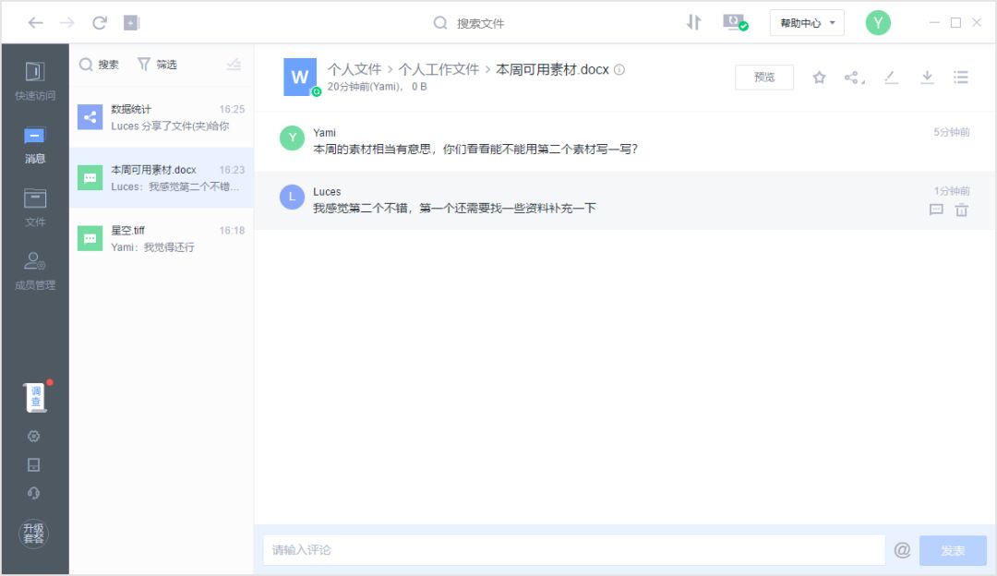Star the 本周可用素材.docx file as favorite
This screenshot has width=997, height=576.
coord(819,78)
